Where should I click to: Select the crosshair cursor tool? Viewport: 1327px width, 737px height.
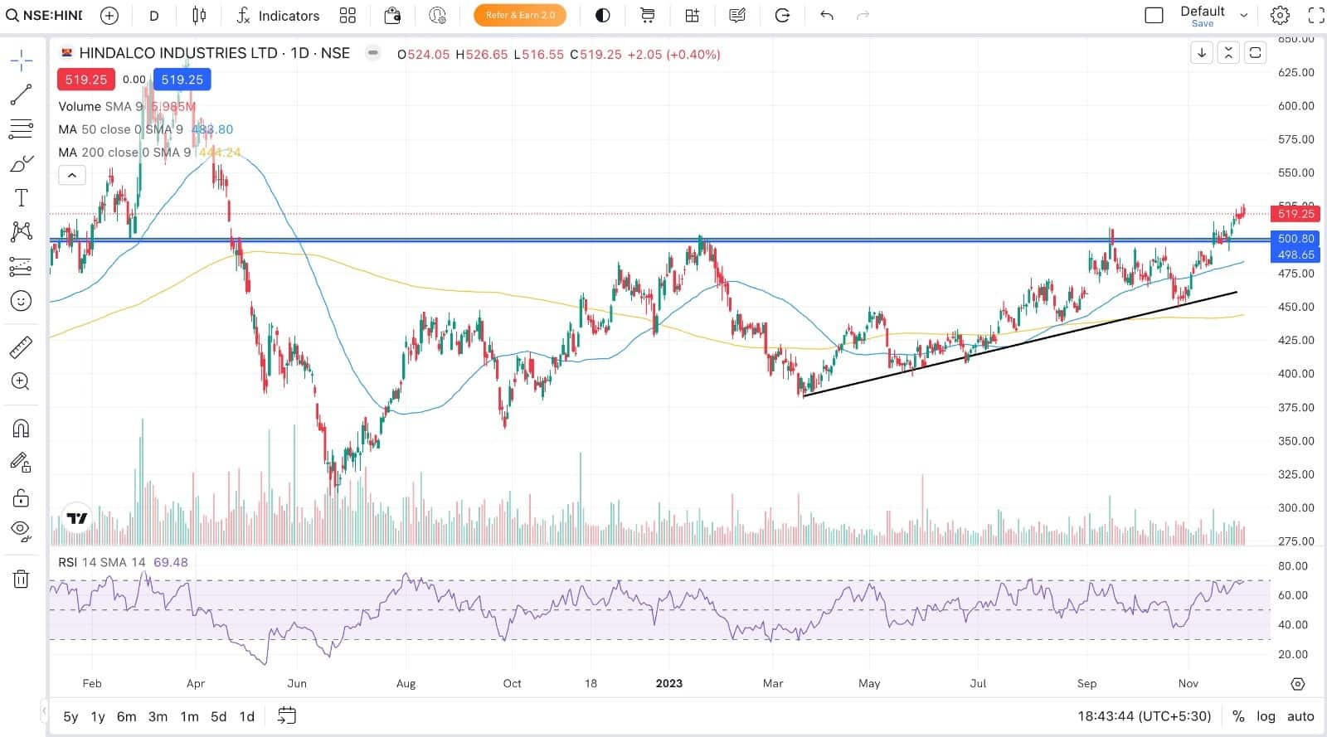click(x=22, y=60)
